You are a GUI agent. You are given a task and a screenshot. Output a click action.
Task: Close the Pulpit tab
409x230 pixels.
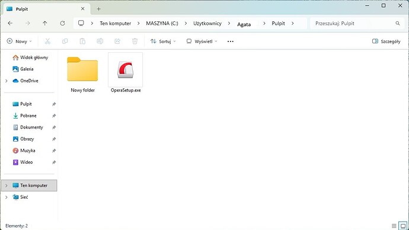(82, 9)
